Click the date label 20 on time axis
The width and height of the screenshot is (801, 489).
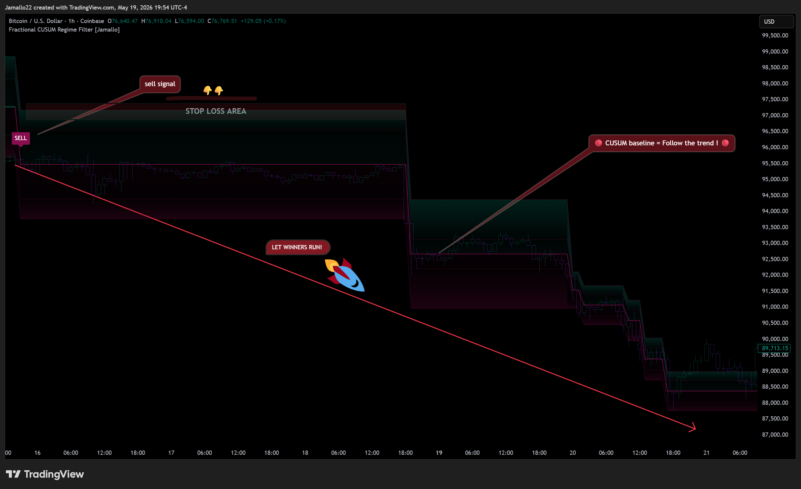573,452
